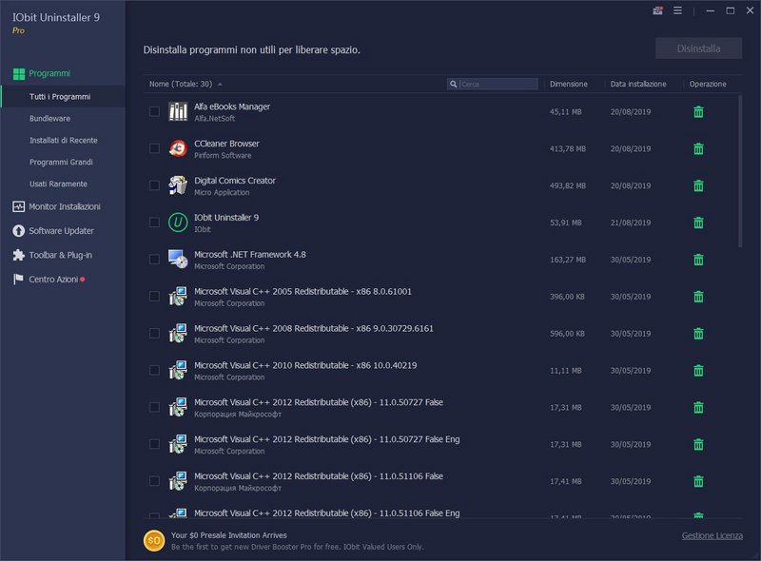Click the search magnifier icon
This screenshot has height=561, width=761.
tap(453, 84)
